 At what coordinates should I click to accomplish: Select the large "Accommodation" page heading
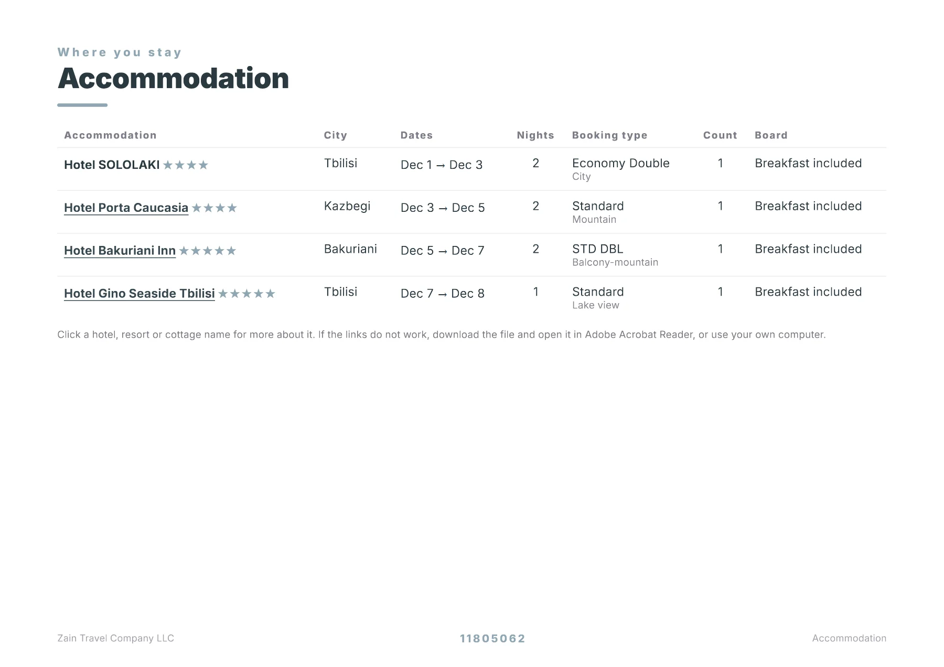(173, 79)
